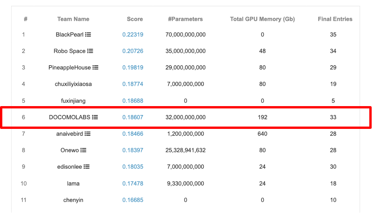Image resolution: width=372 pixels, height=213 pixels.
Task: Click the GPU memory value 48
Action: pyautogui.click(x=262, y=51)
